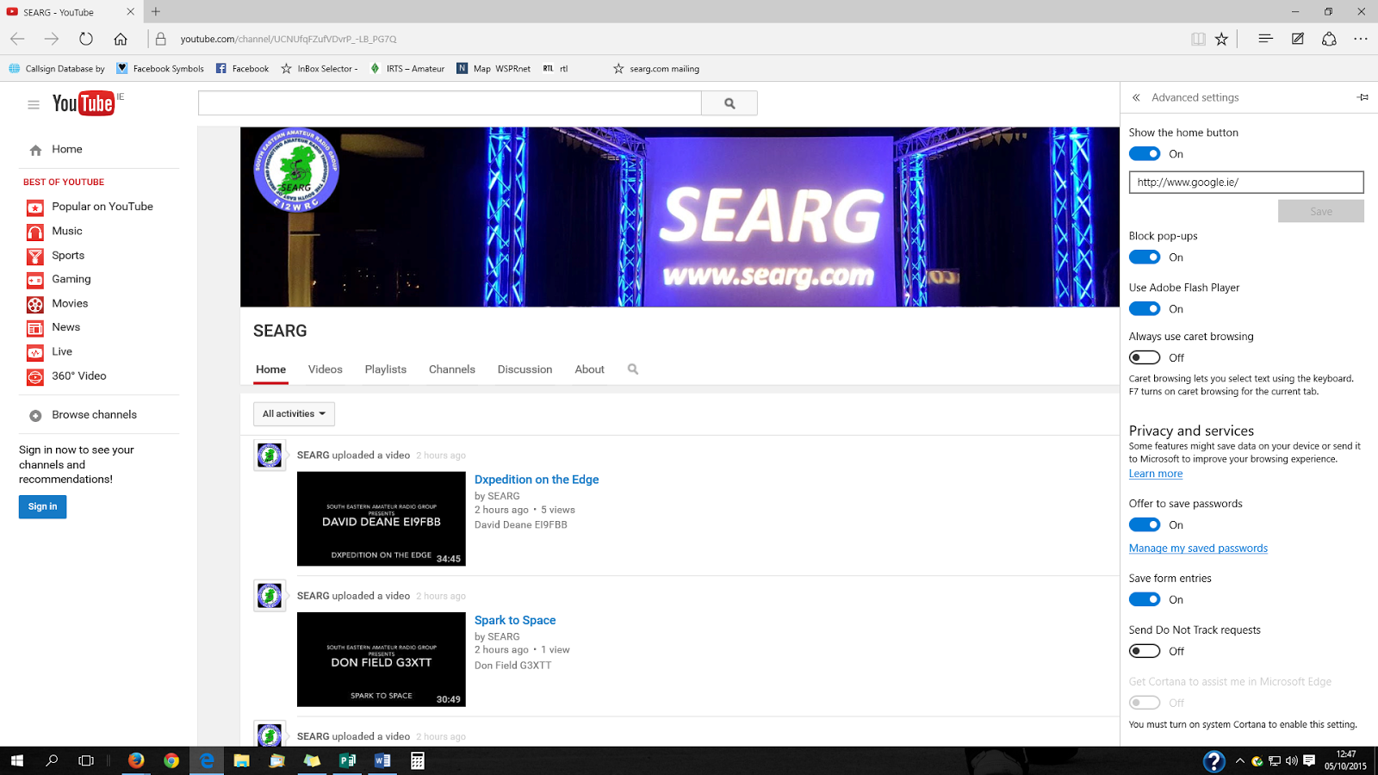Open Don Field G3XTT video thumbnail
1378x775 pixels.
coord(382,660)
